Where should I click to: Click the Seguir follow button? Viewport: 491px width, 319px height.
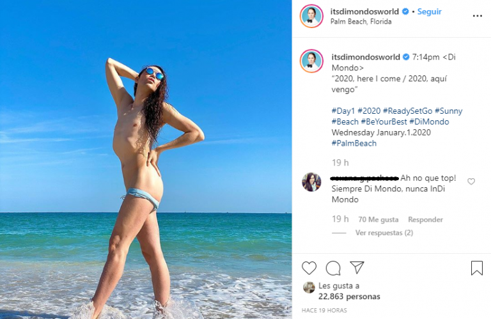430,12
